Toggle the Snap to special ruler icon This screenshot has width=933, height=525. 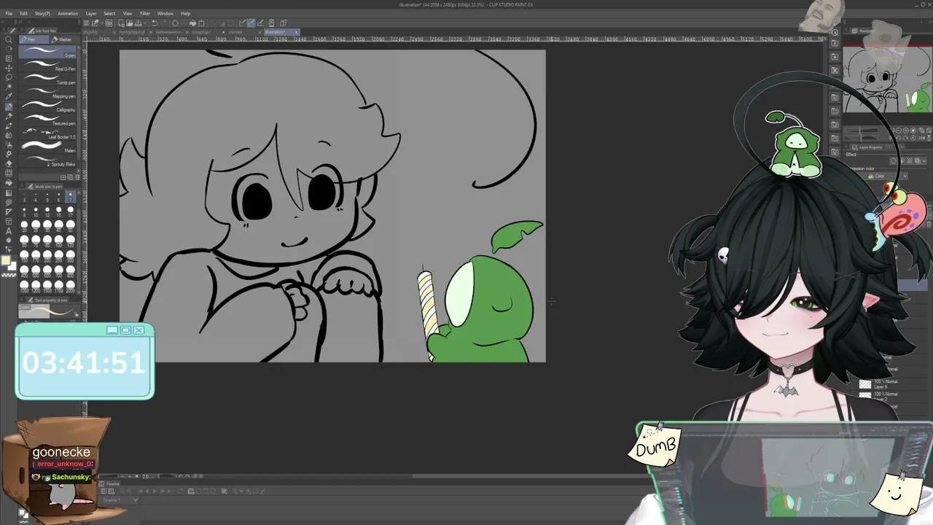tap(251, 23)
